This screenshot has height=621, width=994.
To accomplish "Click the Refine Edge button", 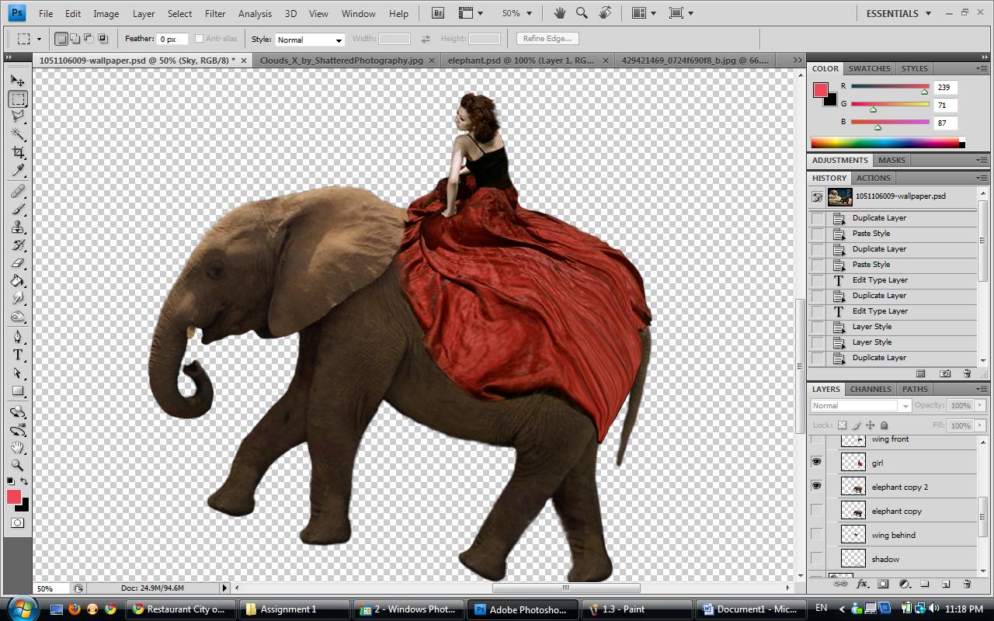I will (547, 39).
